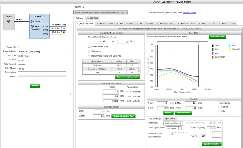243x148 pixels.
Task: Click the LMK03318 device tab
Action: (79, 7)
